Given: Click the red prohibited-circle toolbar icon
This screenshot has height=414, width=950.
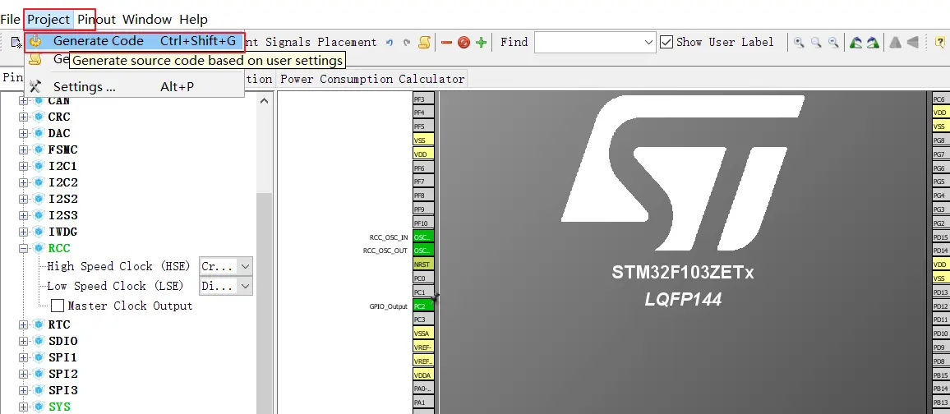Looking at the screenshot, I should (x=464, y=43).
